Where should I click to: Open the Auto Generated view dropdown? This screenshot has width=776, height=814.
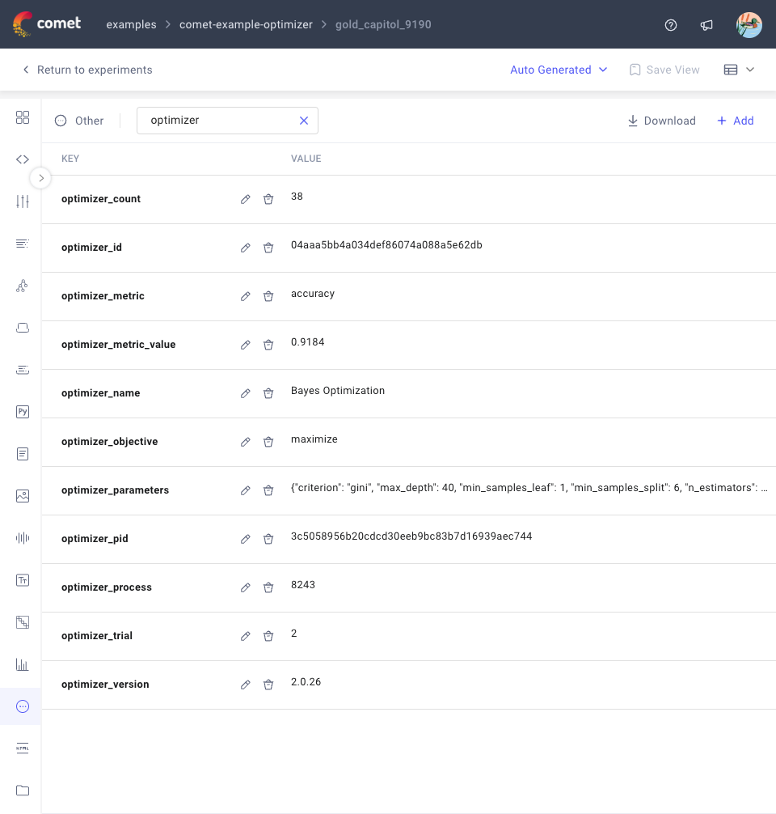click(x=559, y=70)
